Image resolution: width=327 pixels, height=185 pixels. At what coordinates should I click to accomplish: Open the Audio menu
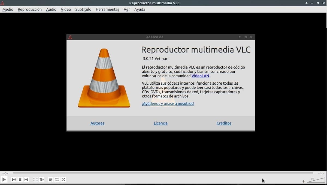pos(51,9)
